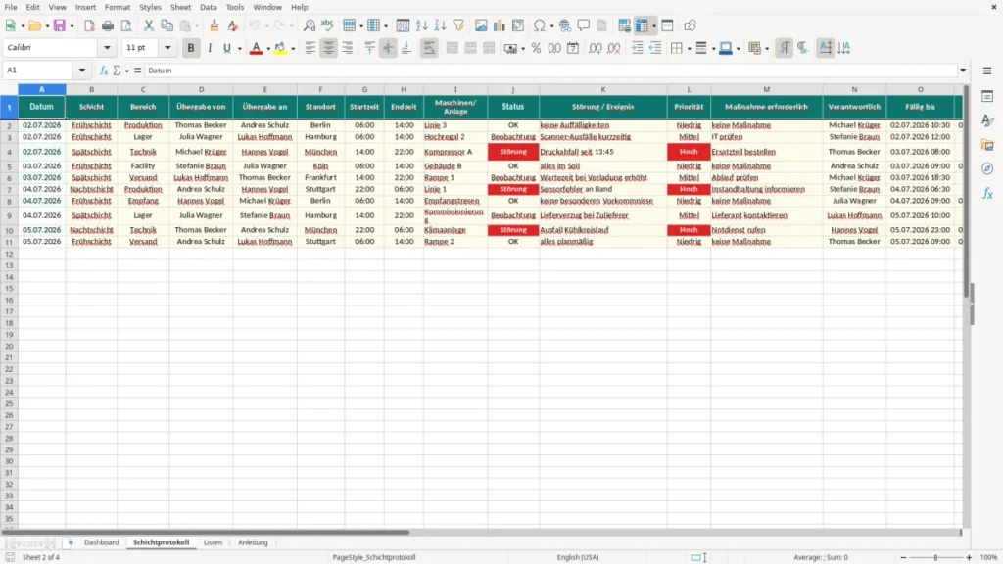Toggle Bold formatting
The width and height of the screenshot is (1003, 564).
point(191,48)
